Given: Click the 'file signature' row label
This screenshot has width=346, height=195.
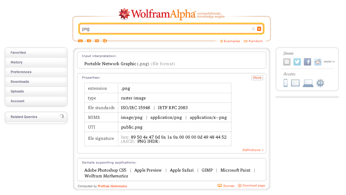Looking at the screenshot, I should pyautogui.click(x=101, y=138).
